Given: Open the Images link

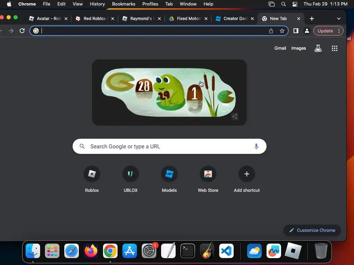Looking at the screenshot, I should (298, 48).
